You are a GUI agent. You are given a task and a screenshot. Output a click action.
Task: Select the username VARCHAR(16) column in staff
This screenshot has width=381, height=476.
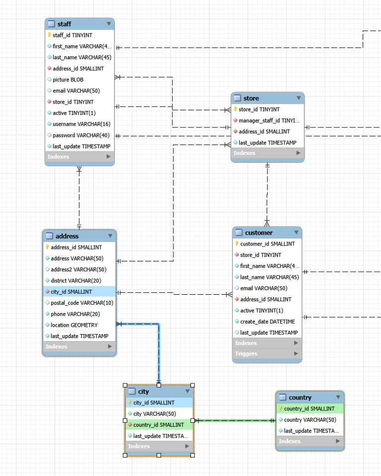point(81,124)
